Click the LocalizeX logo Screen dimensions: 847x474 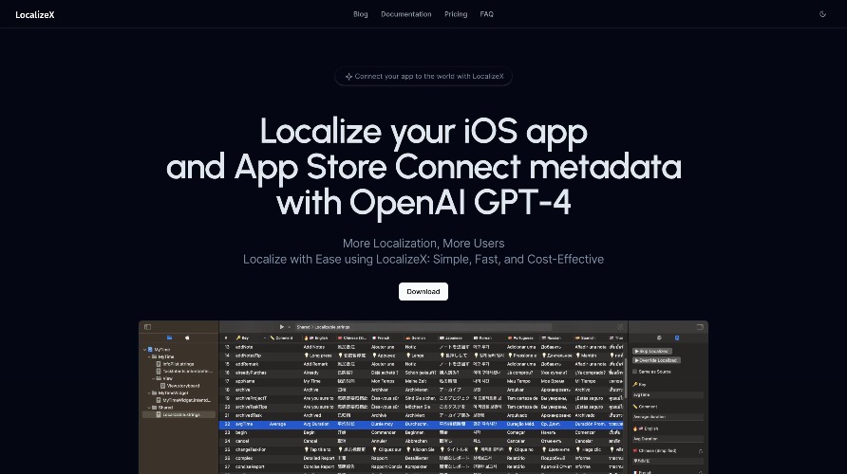point(34,14)
